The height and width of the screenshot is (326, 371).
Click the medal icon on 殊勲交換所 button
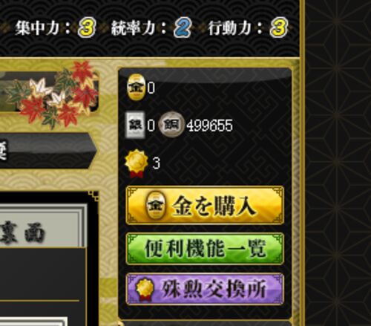point(145,289)
